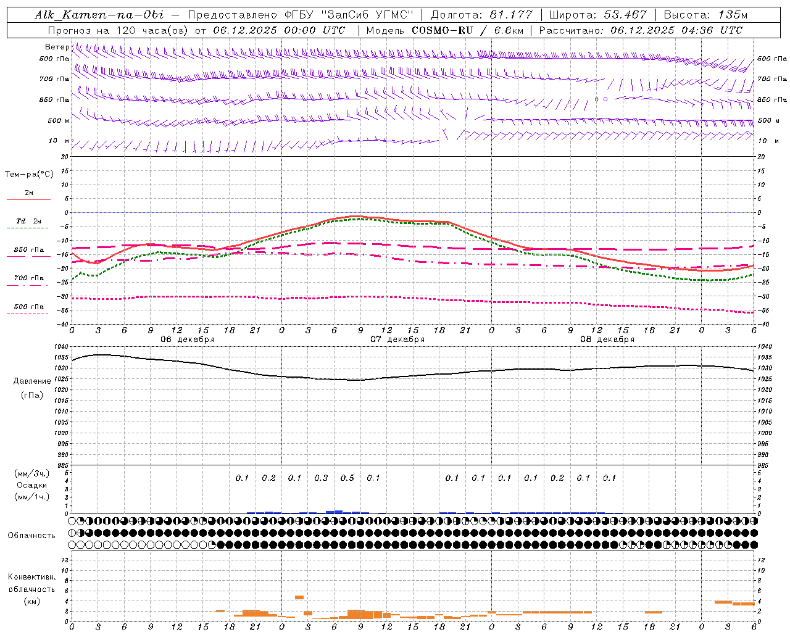
Task: Click the '(км)' unit under convective cloudiness
Action: click(31, 601)
